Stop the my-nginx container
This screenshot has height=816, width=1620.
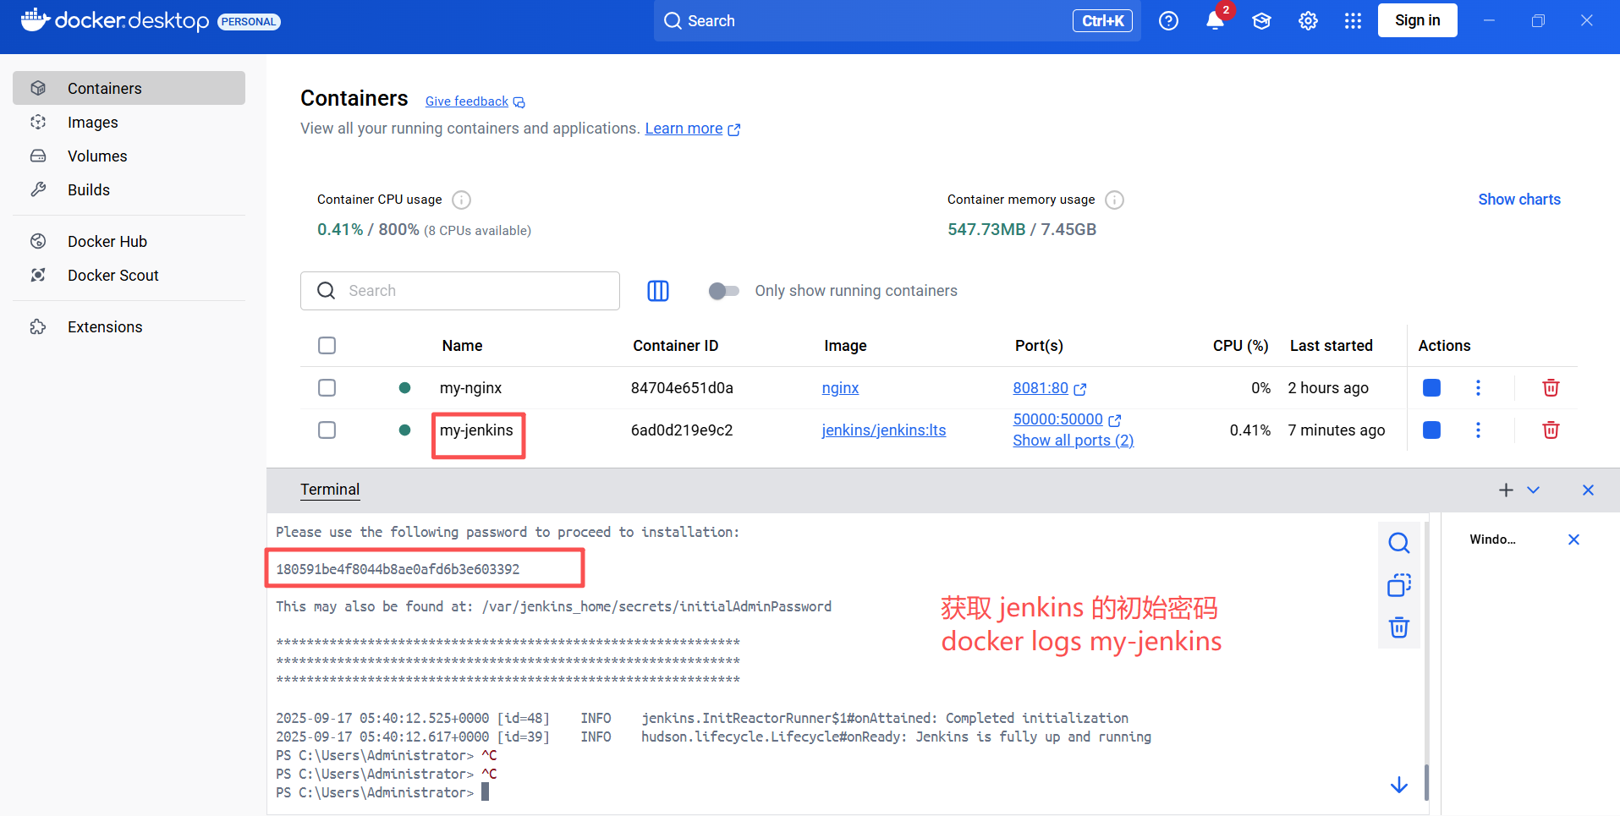tap(1431, 387)
